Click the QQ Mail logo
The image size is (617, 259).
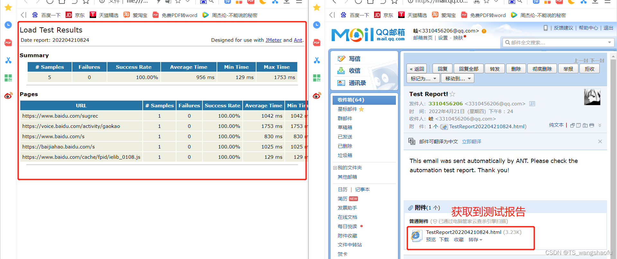coord(368,35)
